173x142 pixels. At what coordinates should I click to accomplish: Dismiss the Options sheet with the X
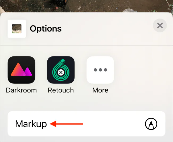click(x=160, y=25)
